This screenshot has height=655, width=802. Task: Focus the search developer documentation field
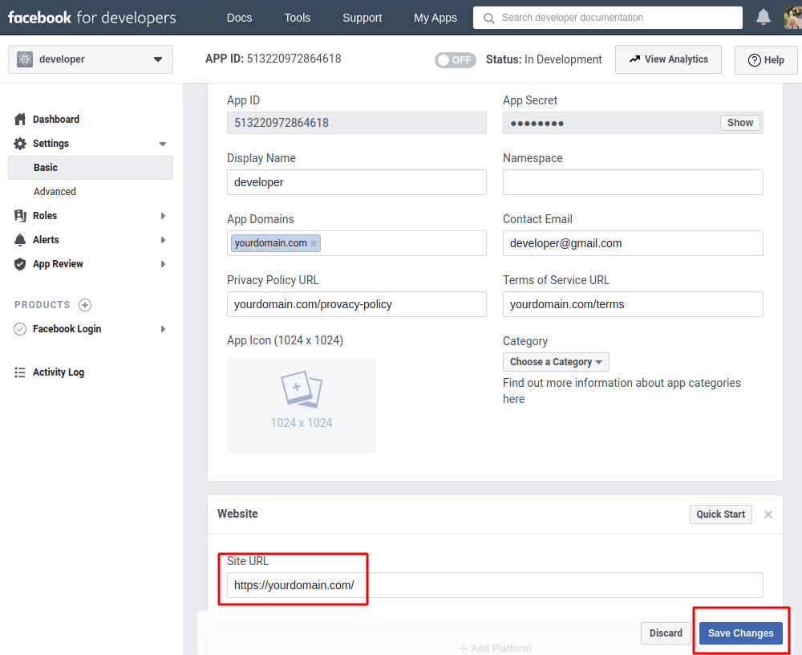tap(608, 18)
